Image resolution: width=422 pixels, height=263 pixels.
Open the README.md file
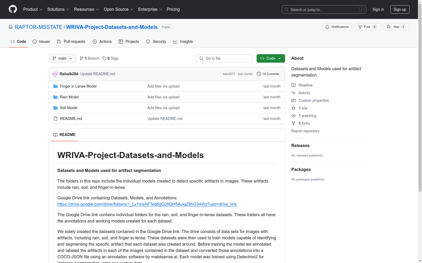click(71, 119)
